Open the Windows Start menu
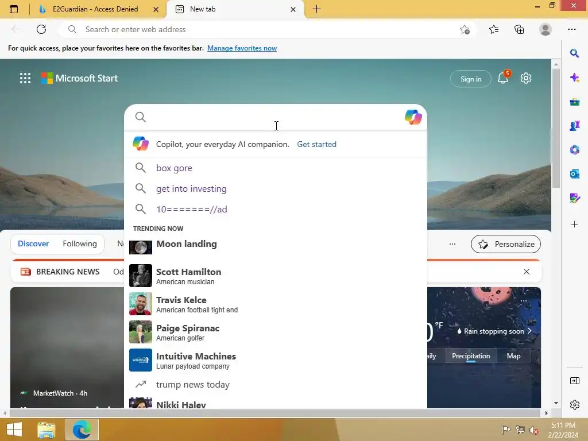The height and width of the screenshot is (441, 588). (14, 430)
